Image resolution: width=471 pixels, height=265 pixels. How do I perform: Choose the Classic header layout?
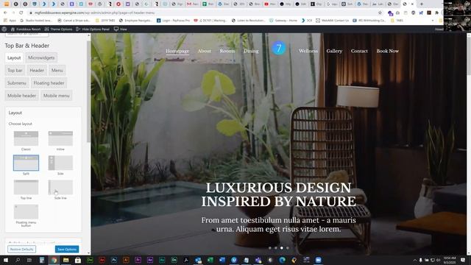[26, 138]
